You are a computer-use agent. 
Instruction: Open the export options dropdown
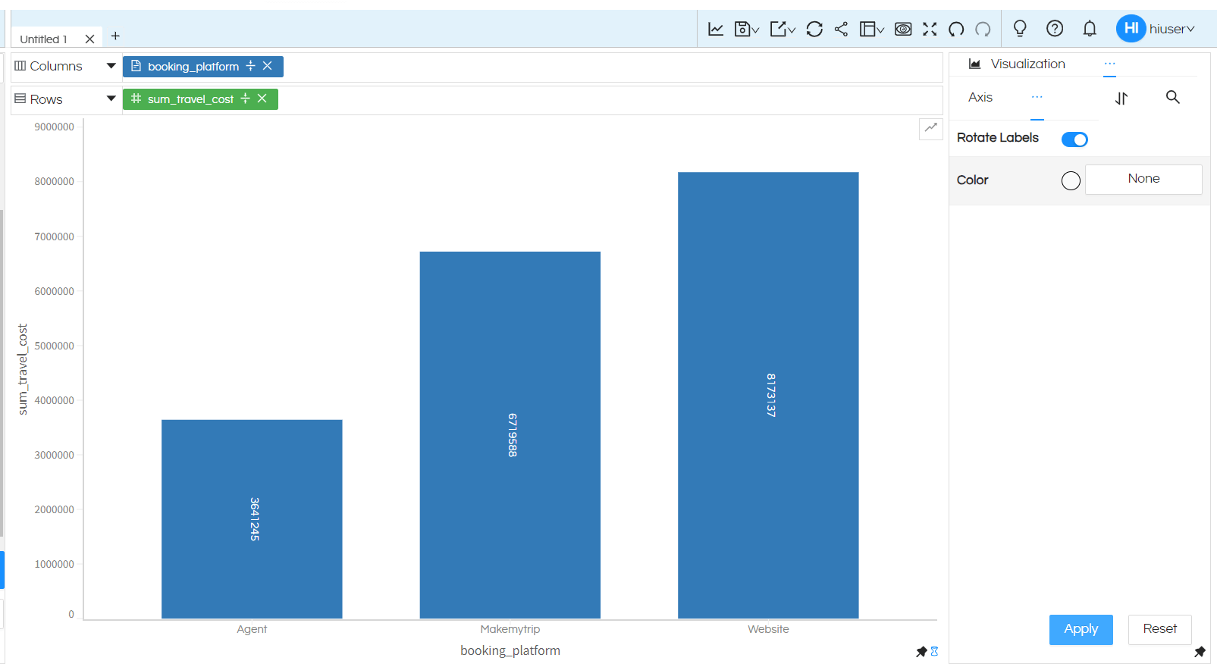point(783,29)
